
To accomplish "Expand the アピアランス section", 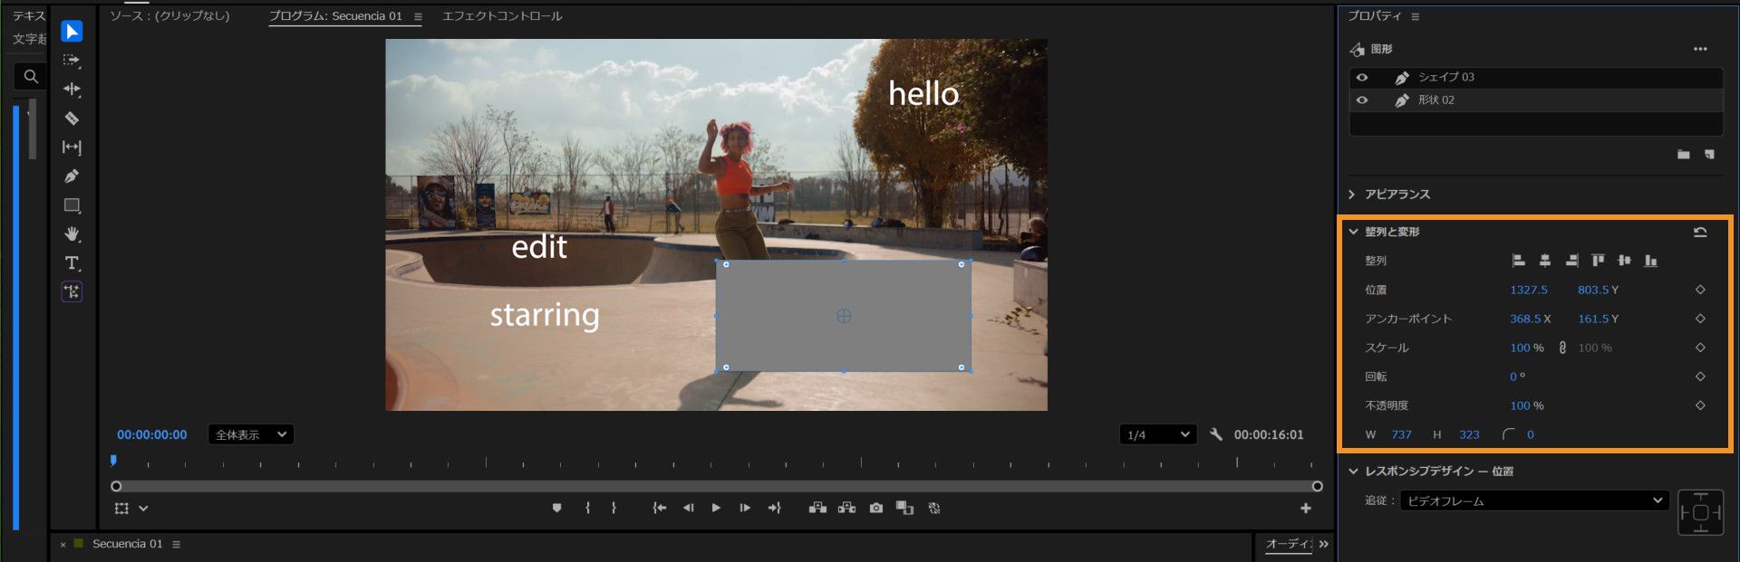I will [1353, 195].
